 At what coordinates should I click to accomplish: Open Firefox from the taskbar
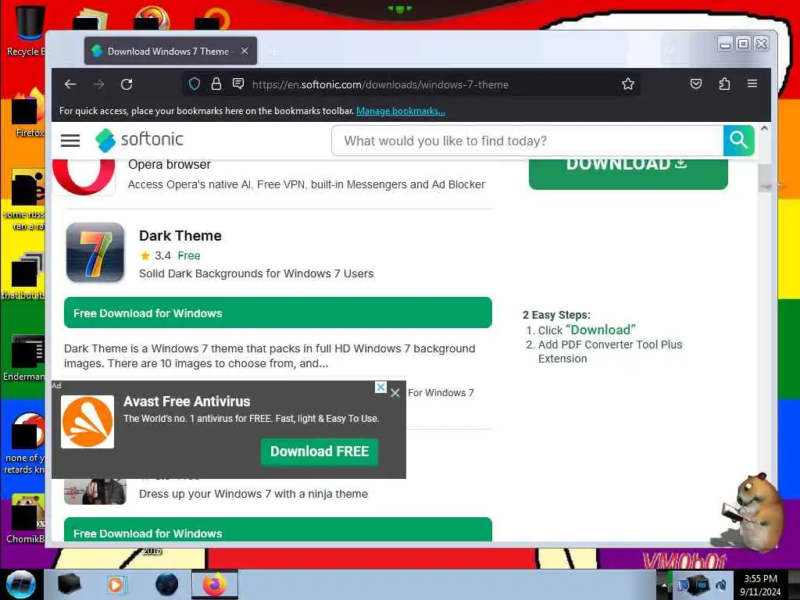coord(214,584)
